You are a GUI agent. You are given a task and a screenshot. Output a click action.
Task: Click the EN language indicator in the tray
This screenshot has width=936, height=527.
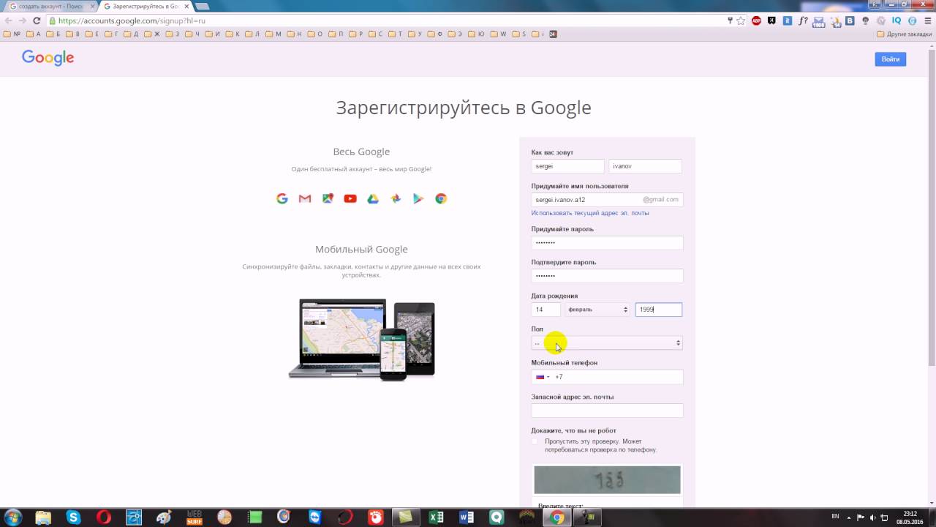pyautogui.click(x=835, y=517)
